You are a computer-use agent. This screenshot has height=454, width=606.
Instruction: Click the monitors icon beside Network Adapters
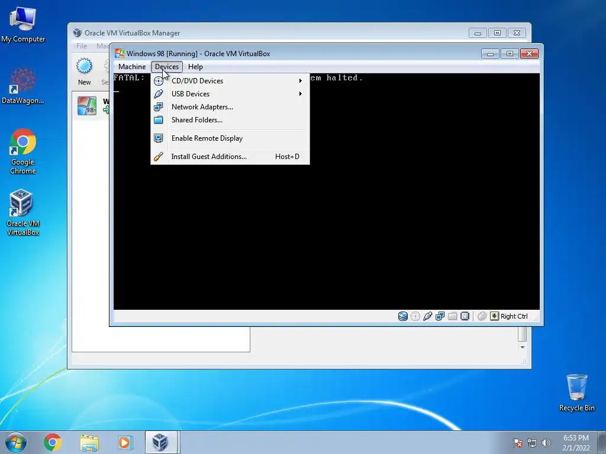pyautogui.click(x=159, y=107)
